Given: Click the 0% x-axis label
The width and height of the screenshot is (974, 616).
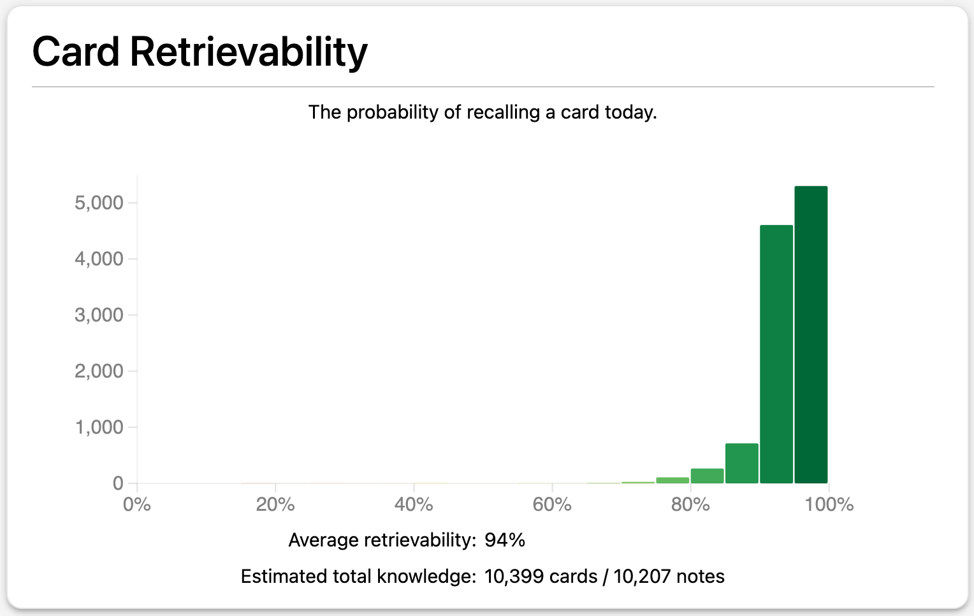Looking at the screenshot, I should [x=137, y=504].
